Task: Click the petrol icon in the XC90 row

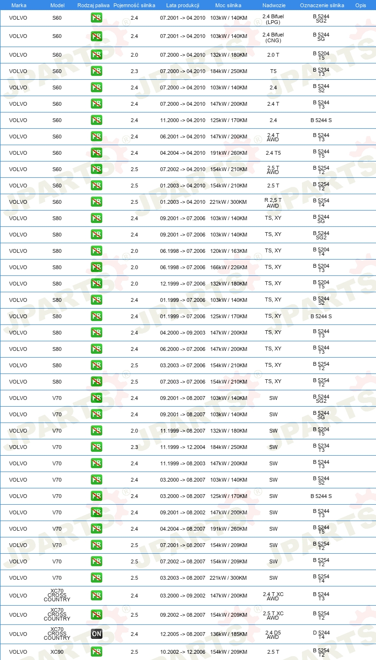Action: [97, 652]
